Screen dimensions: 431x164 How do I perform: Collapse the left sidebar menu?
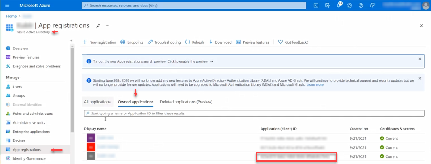click(71, 40)
